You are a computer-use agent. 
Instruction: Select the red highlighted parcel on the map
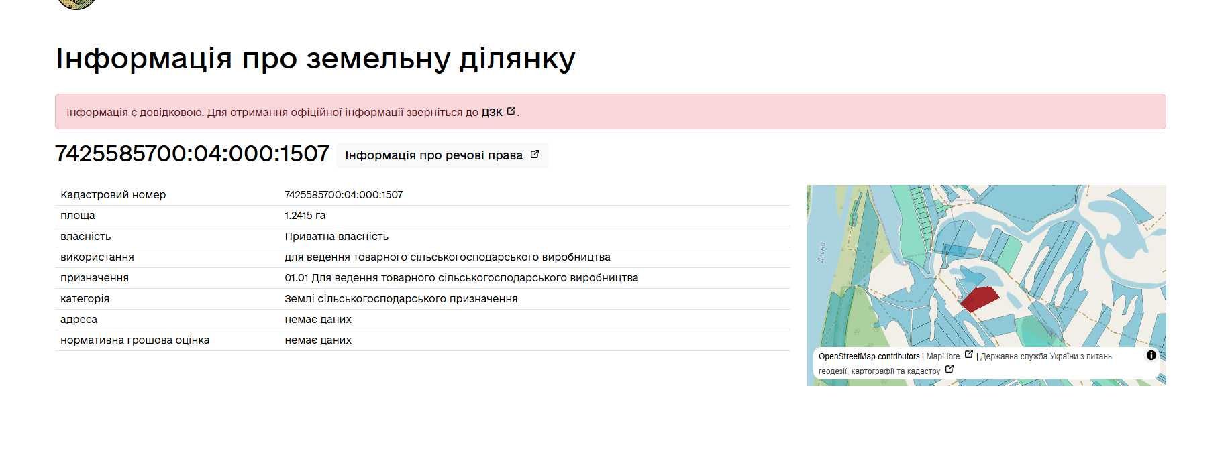(x=979, y=298)
